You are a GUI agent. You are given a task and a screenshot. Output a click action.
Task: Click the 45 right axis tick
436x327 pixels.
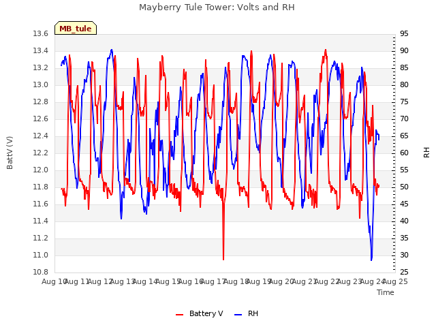click(x=404, y=204)
